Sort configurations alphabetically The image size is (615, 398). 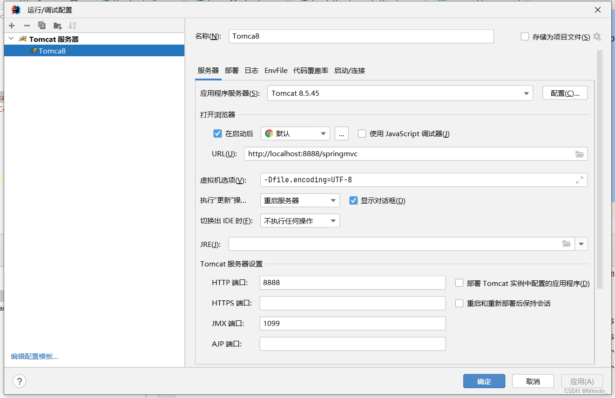(x=72, y=26)
